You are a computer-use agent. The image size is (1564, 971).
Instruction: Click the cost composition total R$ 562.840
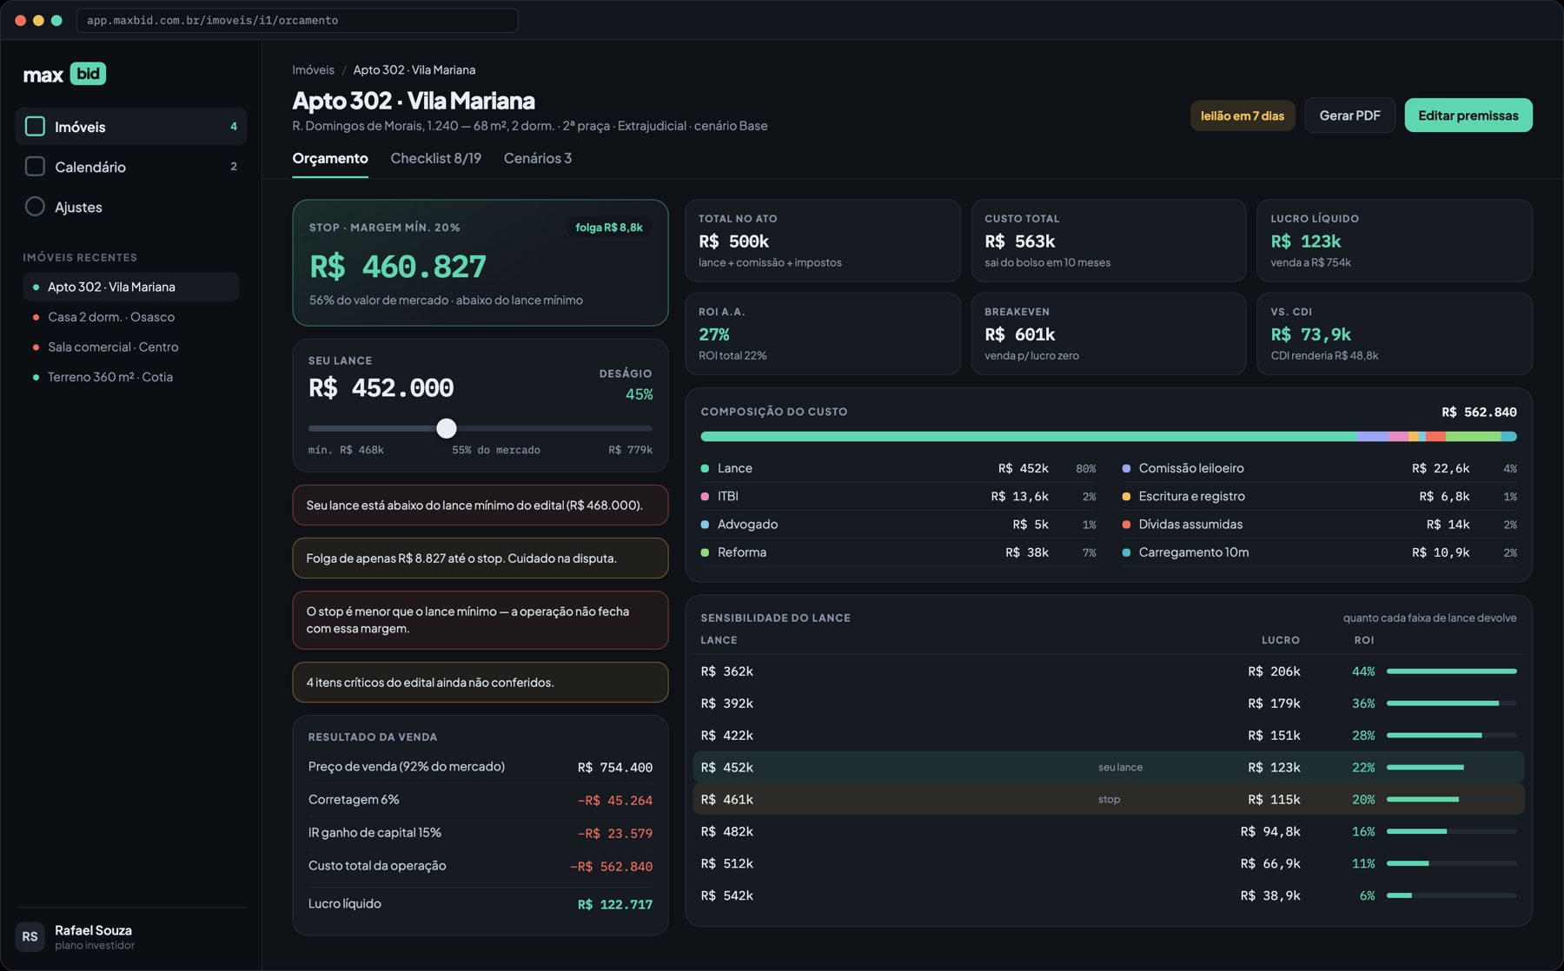tap(1479, 412)
